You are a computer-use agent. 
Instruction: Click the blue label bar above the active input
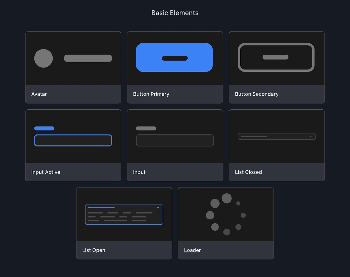(x=44, y=128)
